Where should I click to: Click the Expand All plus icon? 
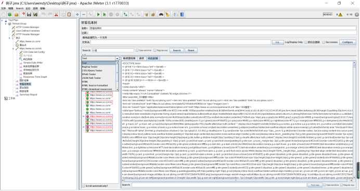(77, 15)
